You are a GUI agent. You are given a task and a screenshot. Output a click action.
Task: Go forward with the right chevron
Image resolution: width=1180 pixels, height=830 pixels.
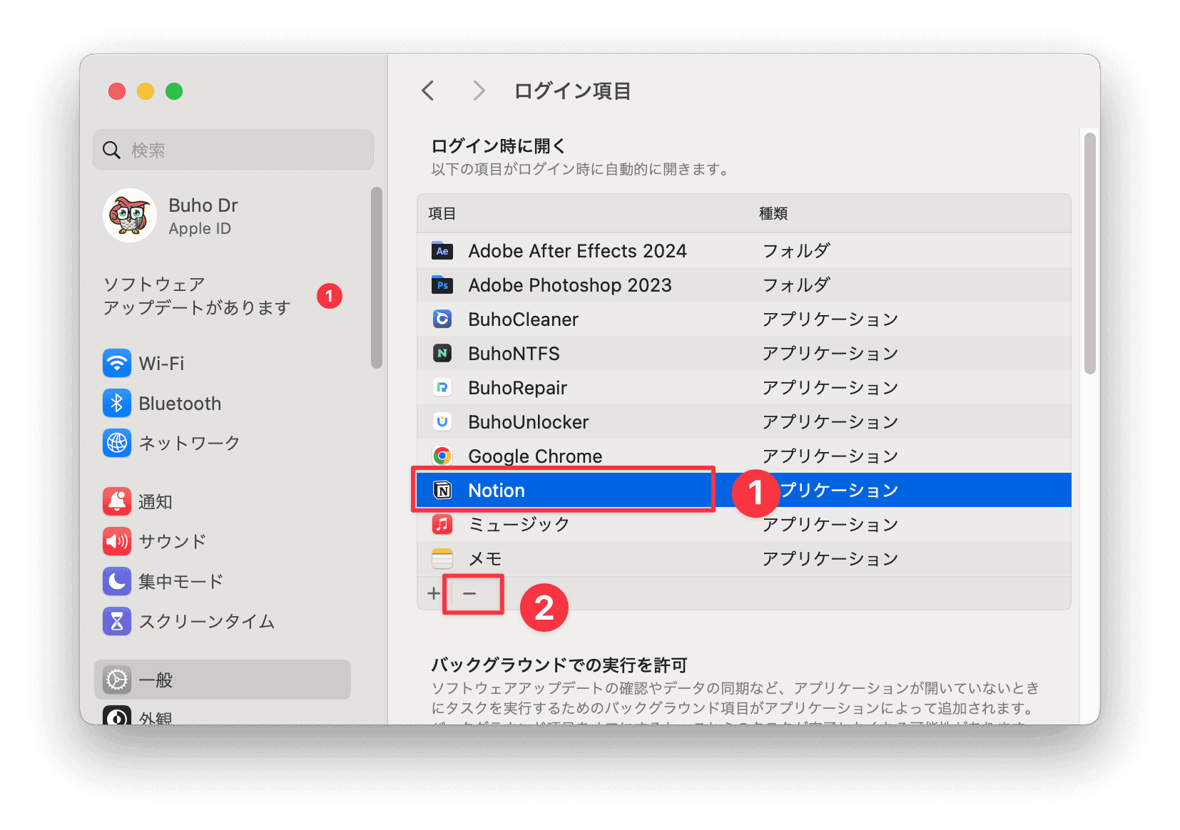(479, 91)
